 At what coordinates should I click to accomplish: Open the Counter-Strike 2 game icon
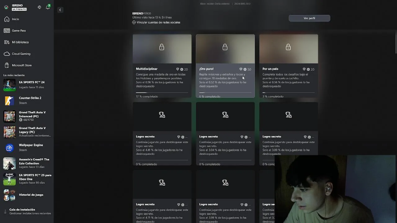[9, 100]
